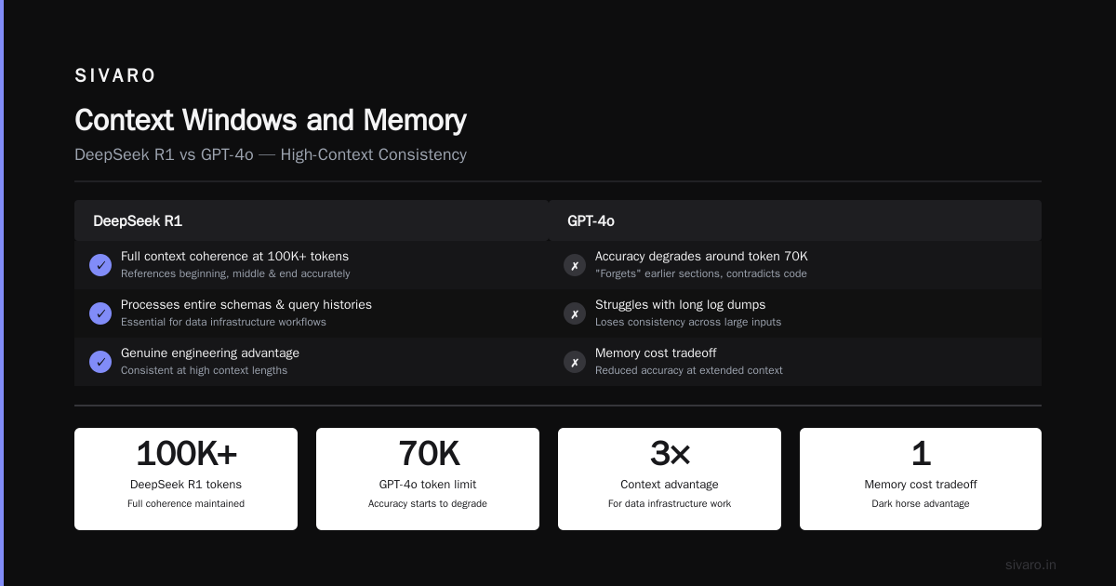Click the DeepSeek R1 tokens label

pos(186,485)
